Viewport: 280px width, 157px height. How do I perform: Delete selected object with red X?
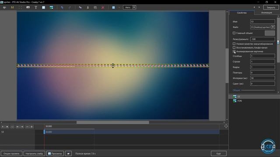point(103,7)
